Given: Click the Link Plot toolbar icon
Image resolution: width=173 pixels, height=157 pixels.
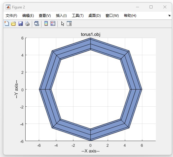Looking at the screenshot, I should [37, 24].
